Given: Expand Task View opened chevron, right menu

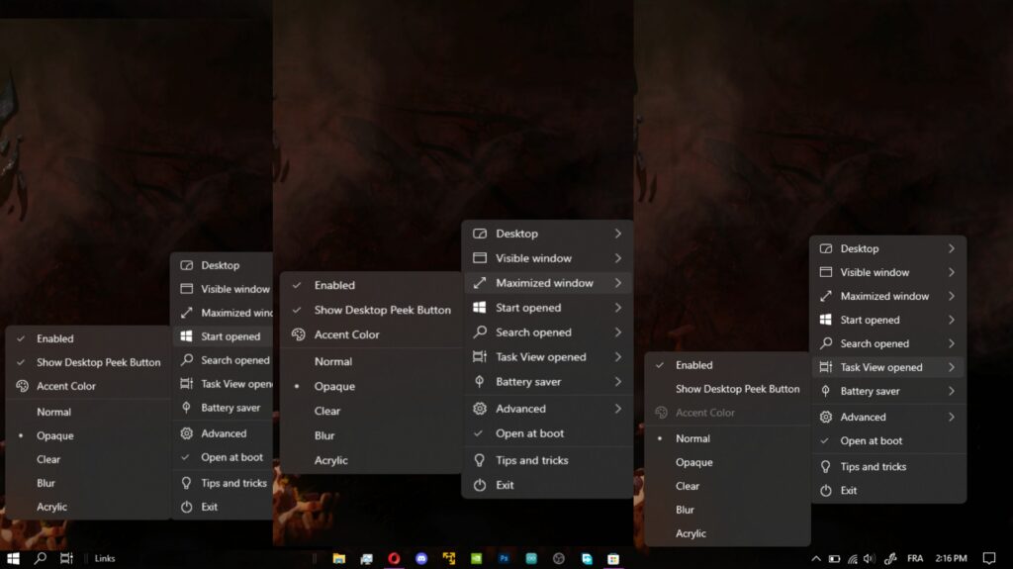Looking at the screenshot, I should coord(952,367).
